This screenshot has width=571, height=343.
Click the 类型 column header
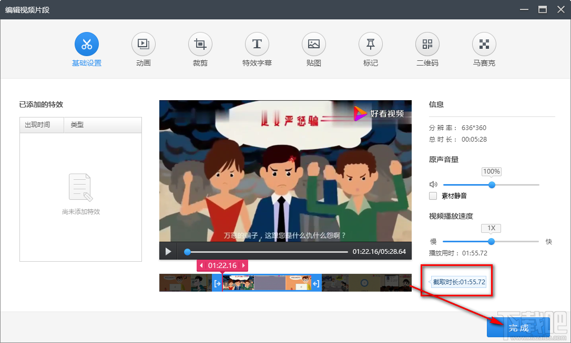[x=103, y=125]
